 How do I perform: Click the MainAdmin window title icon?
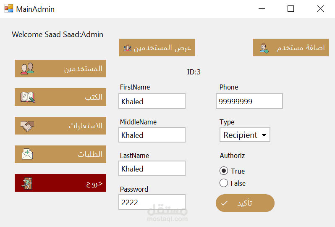tap(9, 8)
